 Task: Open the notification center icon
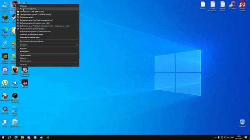coord(246,137)
